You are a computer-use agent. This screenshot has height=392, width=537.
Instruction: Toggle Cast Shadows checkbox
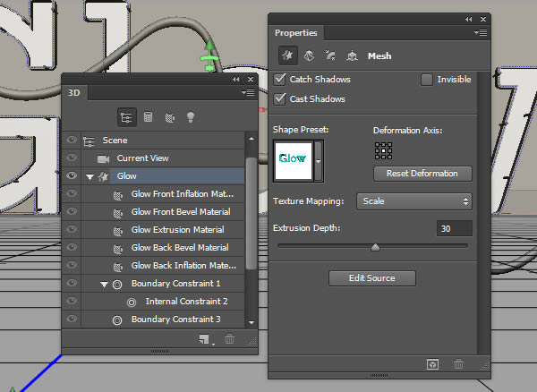(279, 98)
